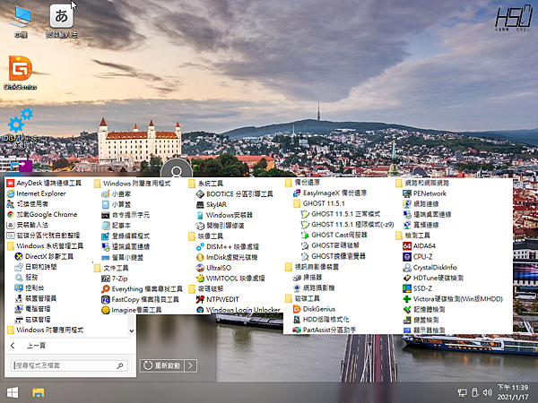Viewport: 538px width, 403px height.
Task: Open HDD low-level format tool
Action: click(x=321, y=320)
